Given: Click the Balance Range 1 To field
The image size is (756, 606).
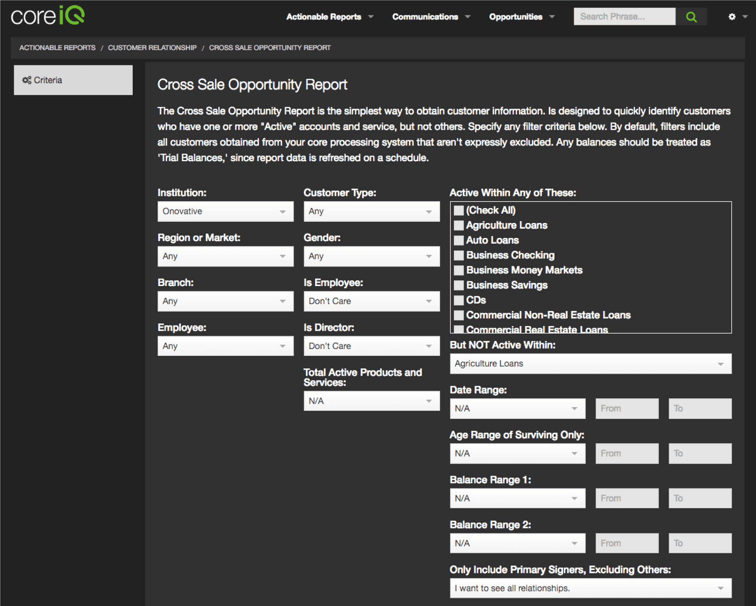Looking at the screenshot, I should (x=700, y=498).
